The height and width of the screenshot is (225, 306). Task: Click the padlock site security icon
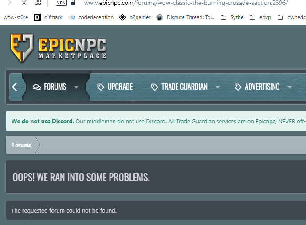tap(73, 3)
